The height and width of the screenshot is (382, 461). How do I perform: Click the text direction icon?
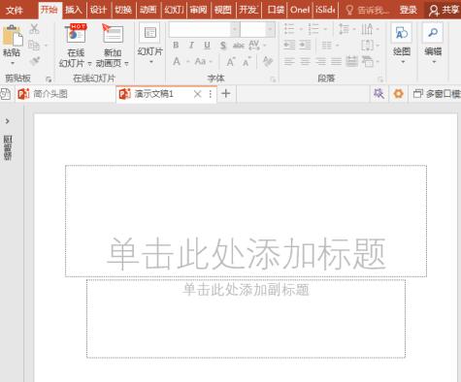(367, 29)
